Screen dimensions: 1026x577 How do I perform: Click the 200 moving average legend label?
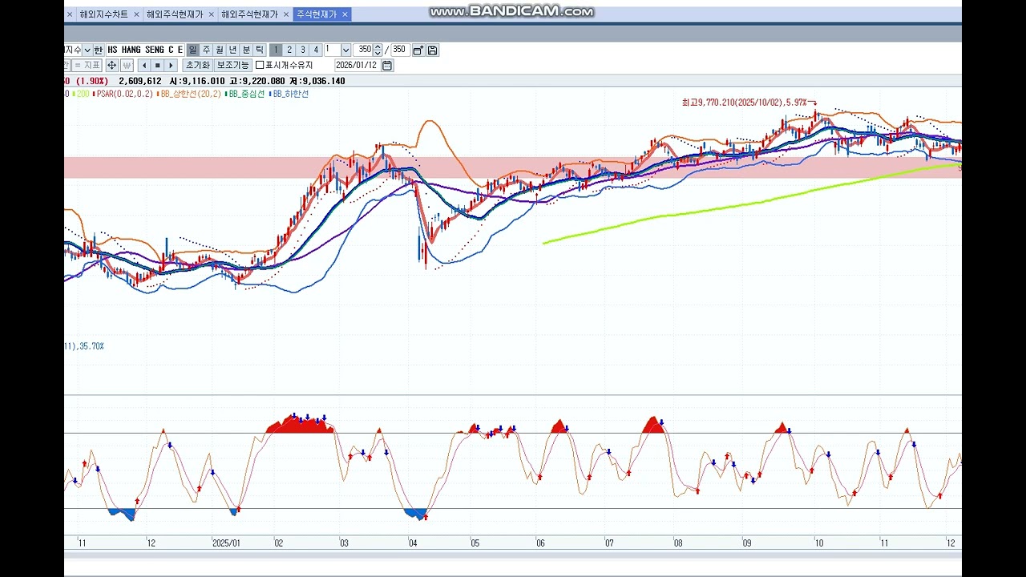click(x=82, y=94)
